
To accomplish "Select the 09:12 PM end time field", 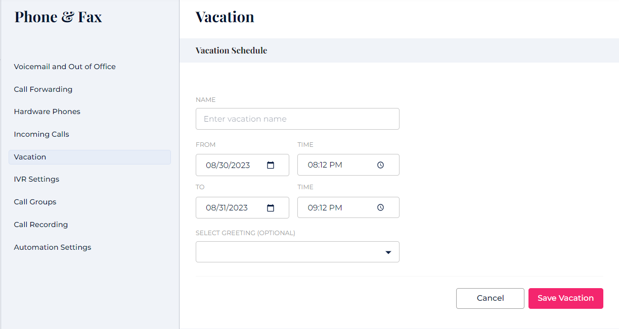I will point(325,207).
